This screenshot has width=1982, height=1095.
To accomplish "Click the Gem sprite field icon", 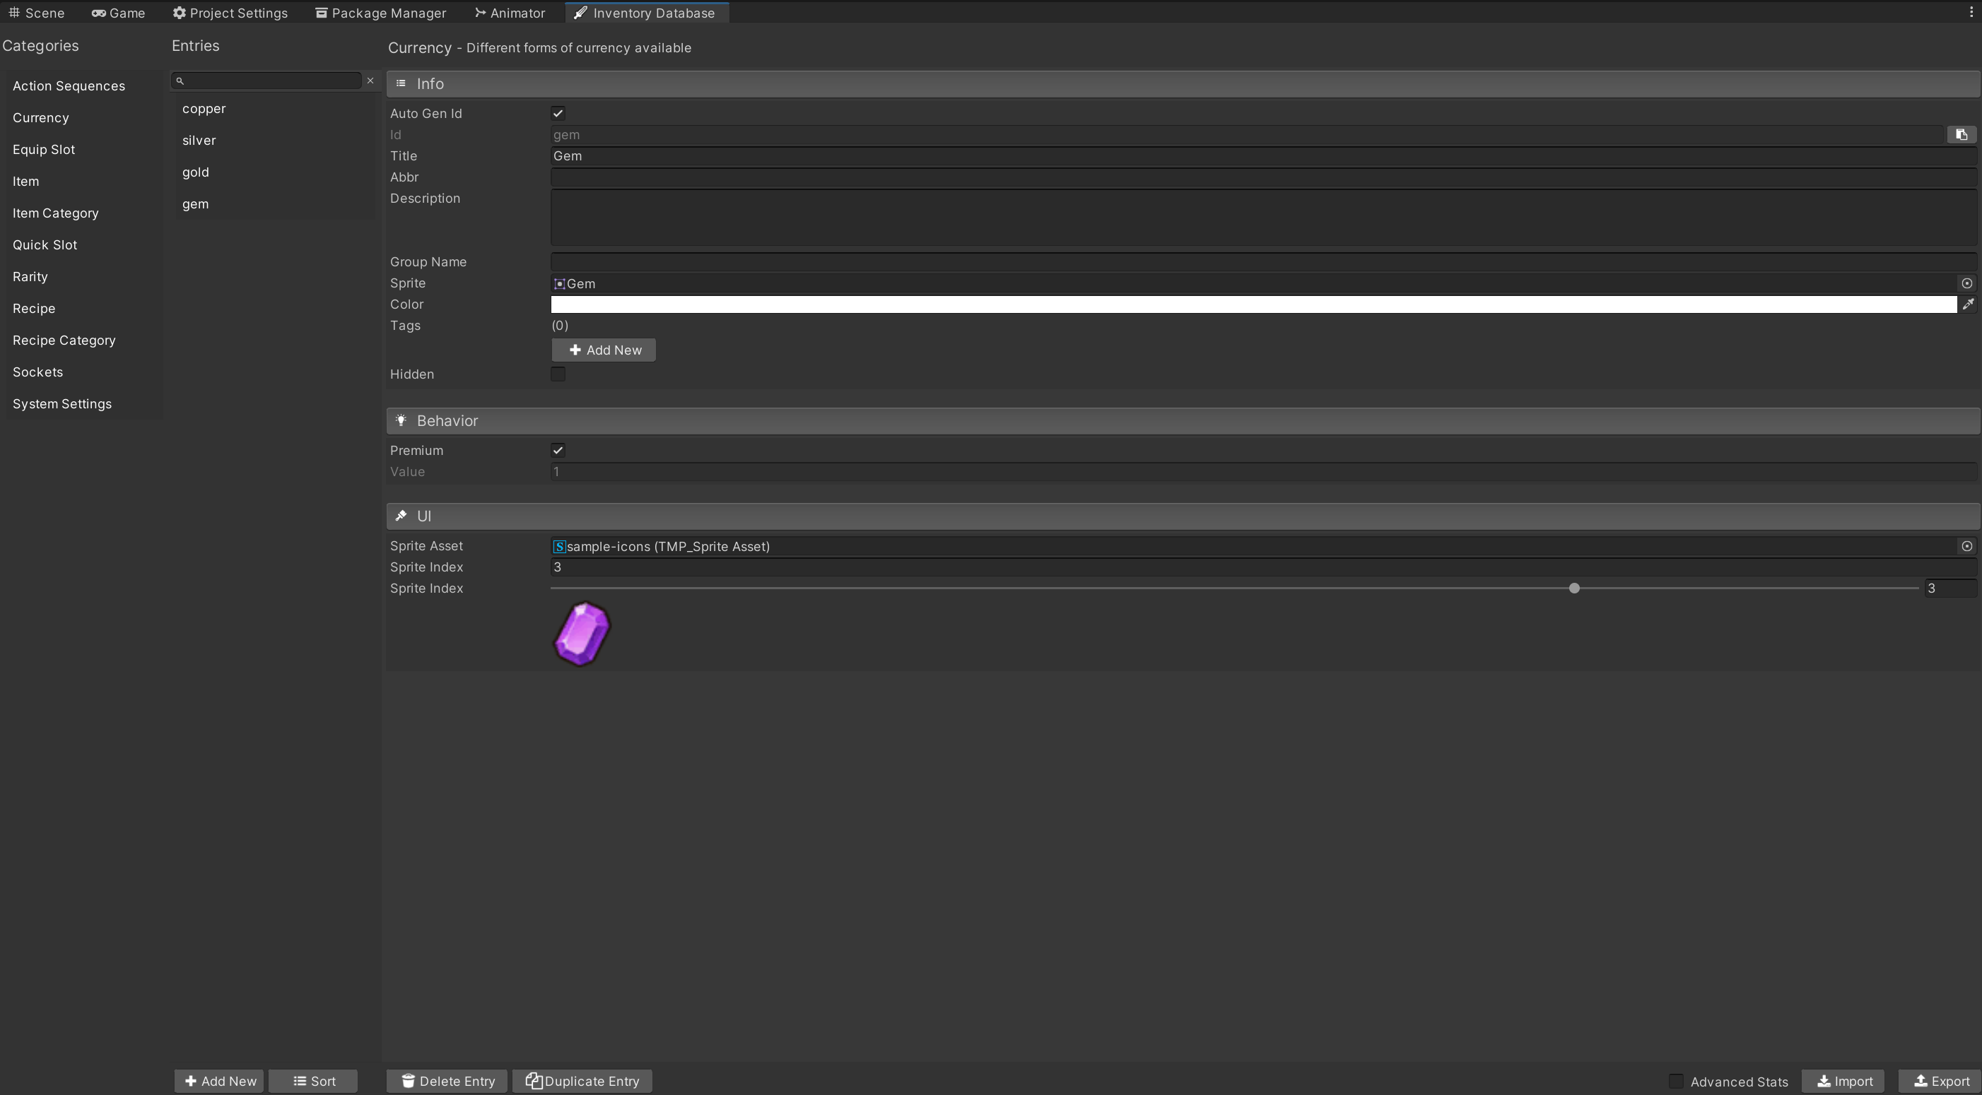I will click(x=559, y=284).
